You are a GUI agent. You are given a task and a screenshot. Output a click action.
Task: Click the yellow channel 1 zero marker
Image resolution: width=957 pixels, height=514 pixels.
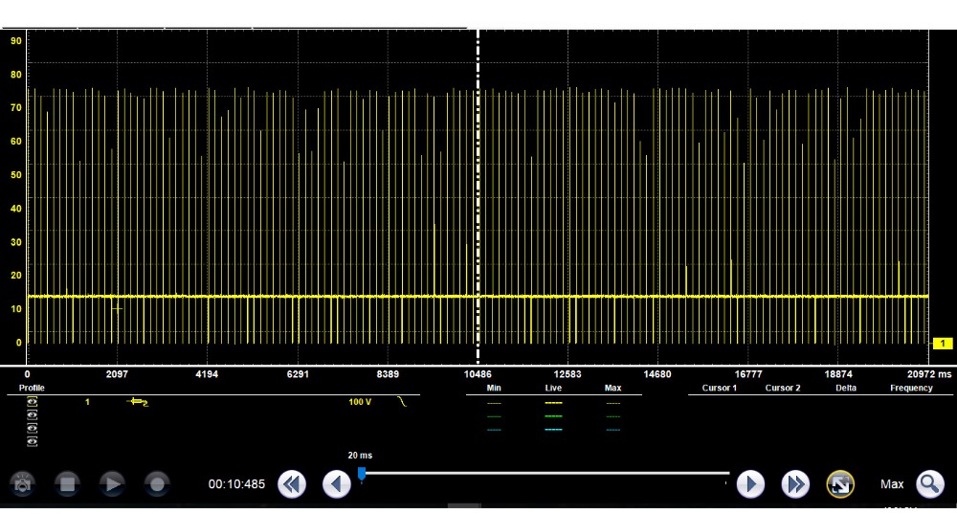pyautogui.click(x=942, y=343)
